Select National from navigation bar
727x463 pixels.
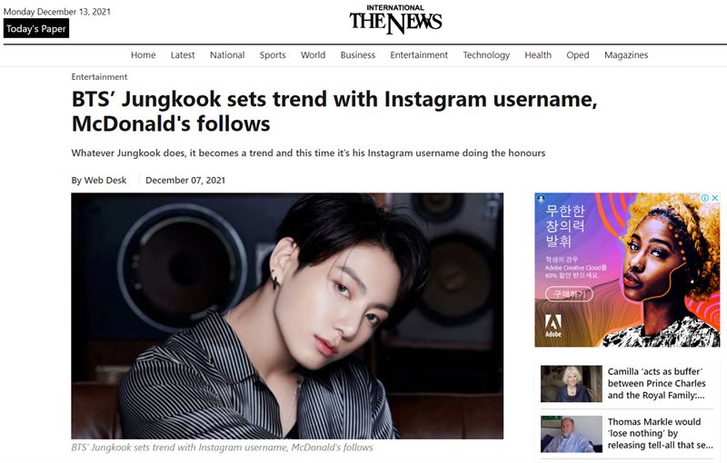click(x=226, y=55)
